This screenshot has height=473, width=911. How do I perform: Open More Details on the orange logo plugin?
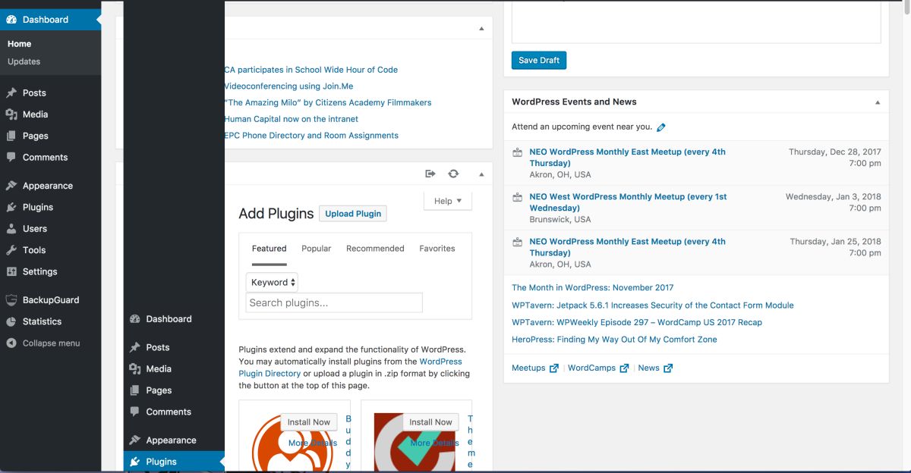coord(313,443)
